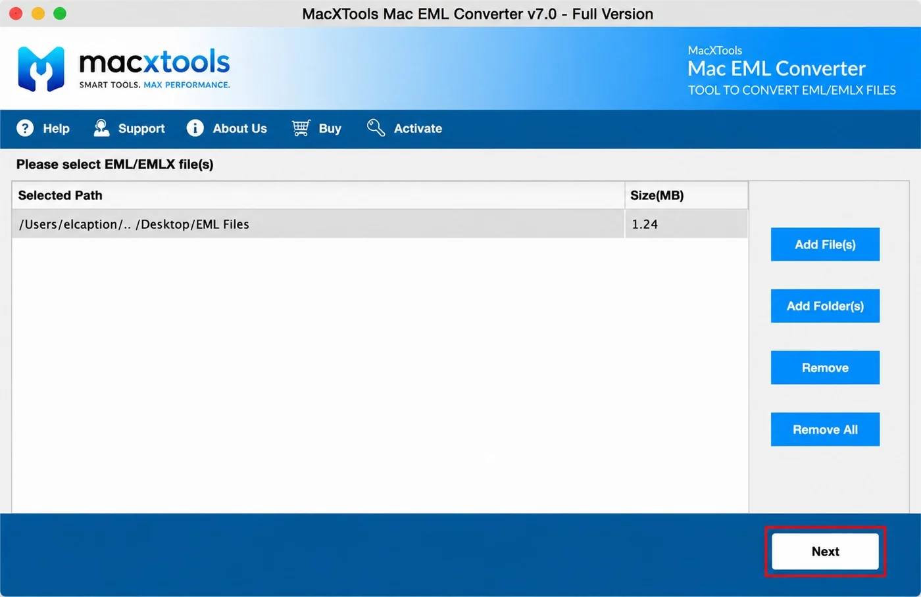Click the Add File(s) button
The width and height of the screenshot is (921, 597).
(x=825, y=245)
